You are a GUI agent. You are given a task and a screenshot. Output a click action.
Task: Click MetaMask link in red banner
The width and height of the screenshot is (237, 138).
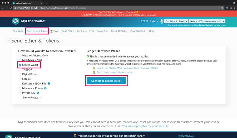(140, 15)
